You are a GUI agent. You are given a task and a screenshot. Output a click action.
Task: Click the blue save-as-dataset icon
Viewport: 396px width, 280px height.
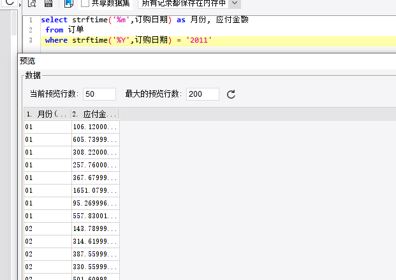click(69, 3)
